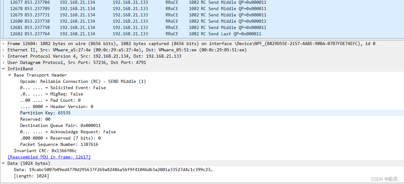The width and height of the screenshot is (404, 184).
Task: Collapse the Data (1024 bytes) section
Action: point(3,163)
